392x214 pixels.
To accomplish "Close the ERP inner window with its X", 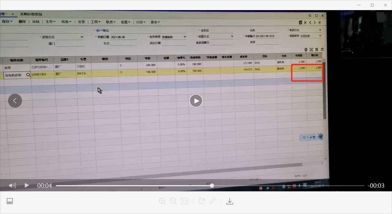I will [x=322, y=15].
